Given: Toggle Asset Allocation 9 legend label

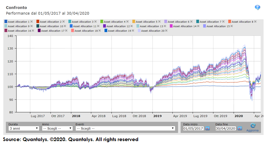Looking at the screenshot, I should click(x=19, y=26).
